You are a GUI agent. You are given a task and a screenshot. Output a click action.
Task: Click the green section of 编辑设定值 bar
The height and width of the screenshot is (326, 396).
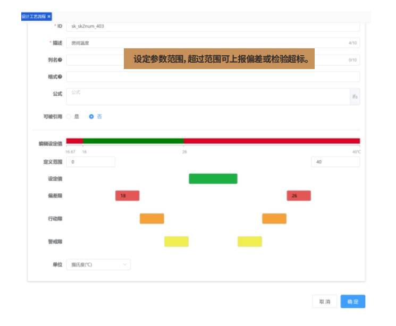pos(133,141)
